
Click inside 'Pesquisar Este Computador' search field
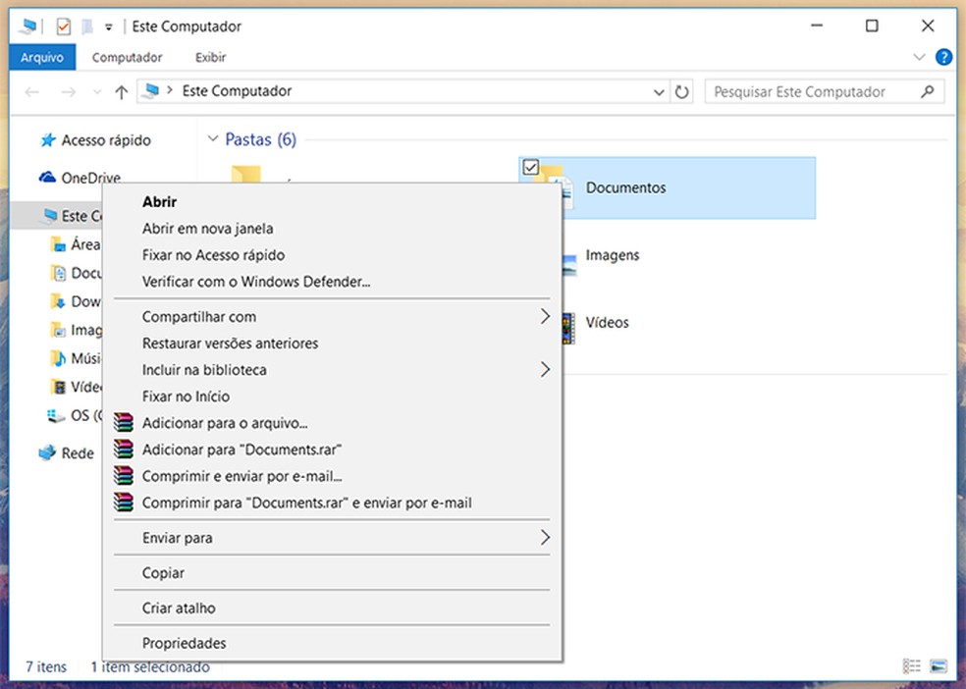(x=815, y=90)
